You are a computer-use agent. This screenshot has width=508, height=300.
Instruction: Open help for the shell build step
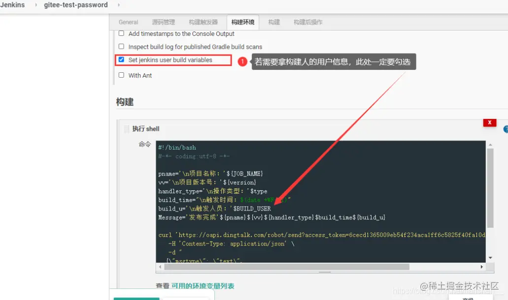(506, 129)
